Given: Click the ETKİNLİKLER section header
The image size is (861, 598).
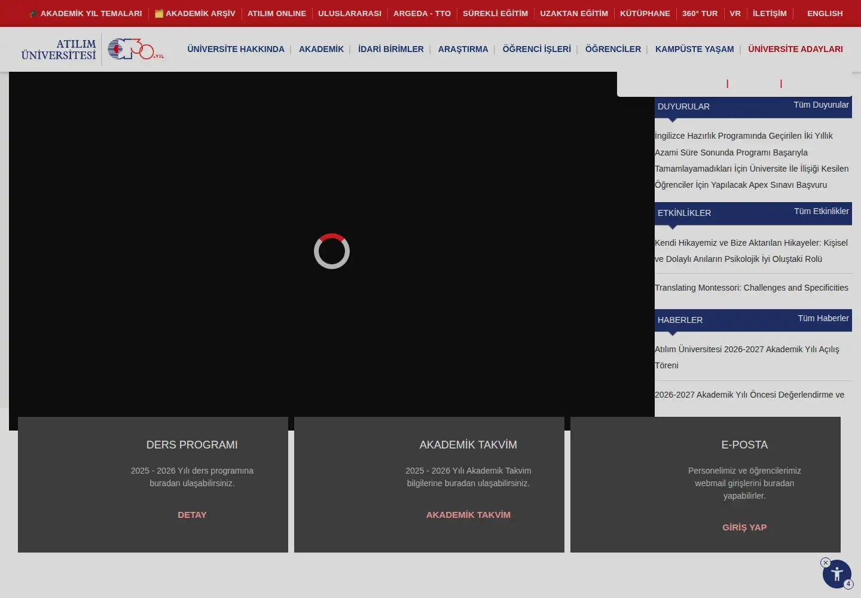Looking at the screenshot, I should pyautogui.click(x=685, y=213).
